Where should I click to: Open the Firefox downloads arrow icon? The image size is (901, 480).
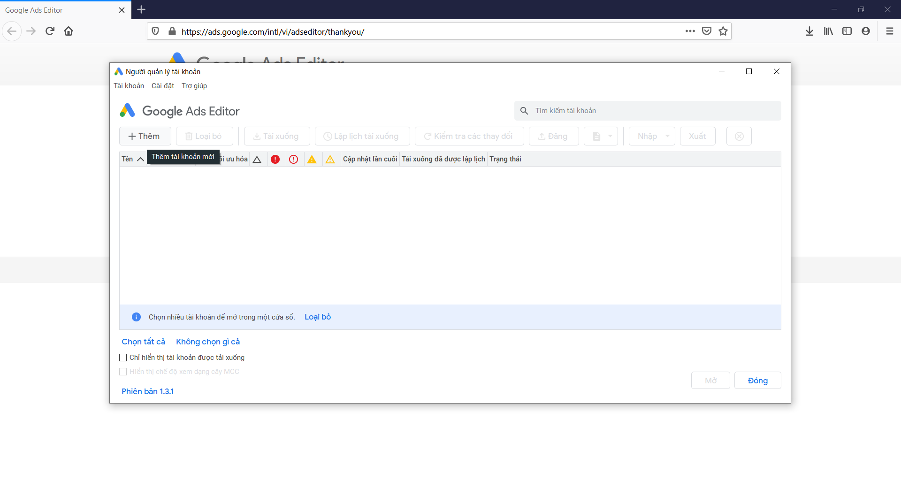tap(809, 31)
